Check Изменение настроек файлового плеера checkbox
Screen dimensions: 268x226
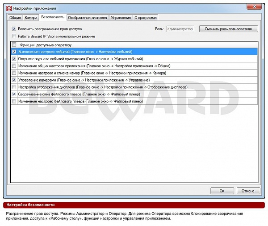tap(14, 101)
